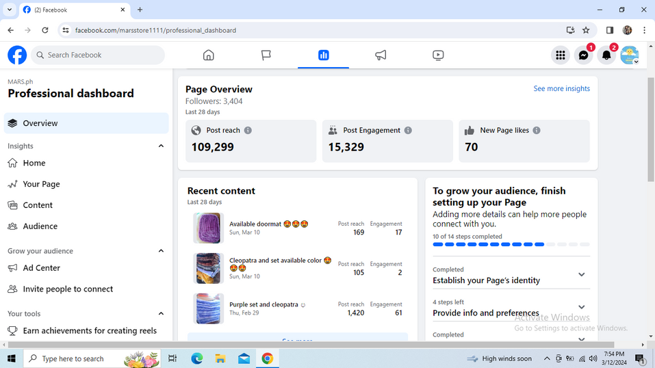The height and width of the screenshot is (368, 655).
Task: Open Windows notification center icon
Action: 639,358
